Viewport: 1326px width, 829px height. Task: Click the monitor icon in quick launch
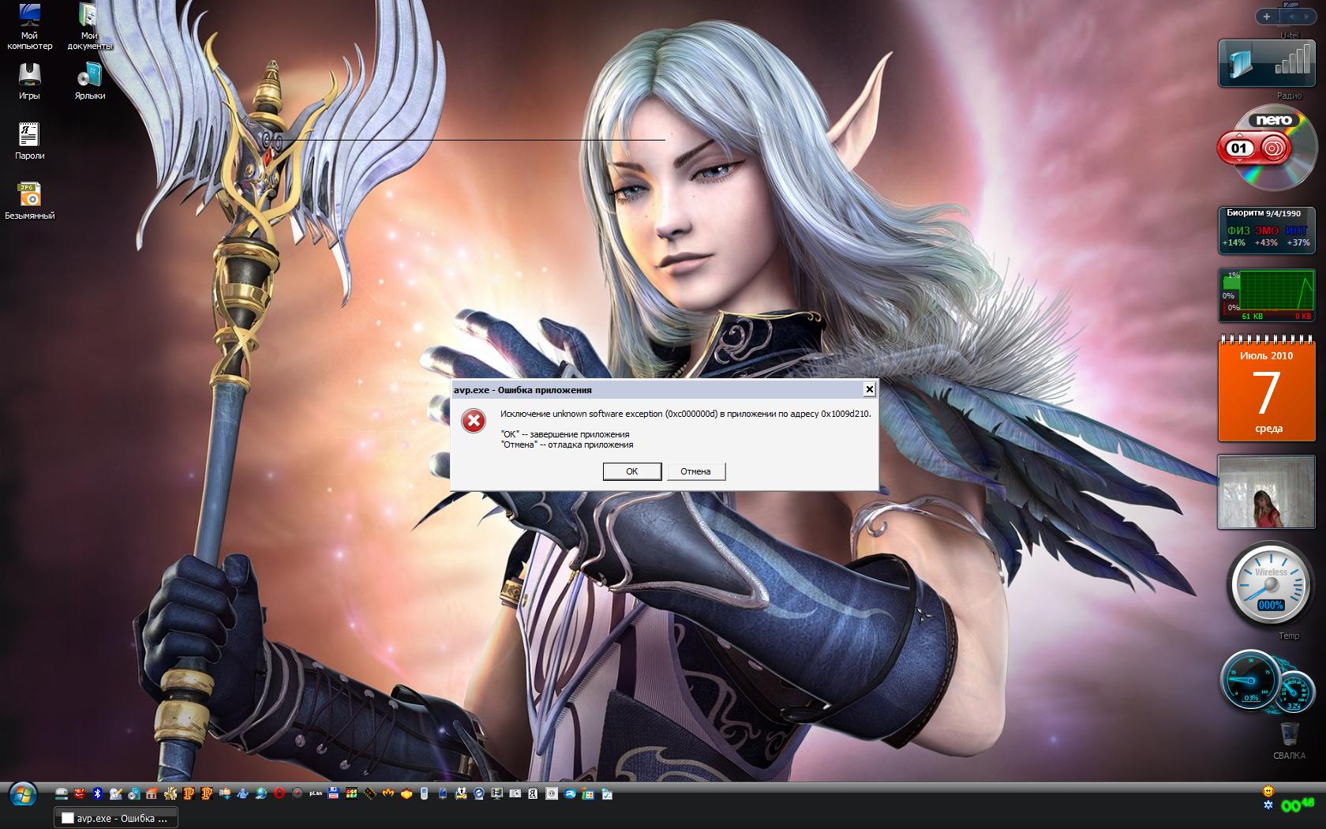[496, 793]
